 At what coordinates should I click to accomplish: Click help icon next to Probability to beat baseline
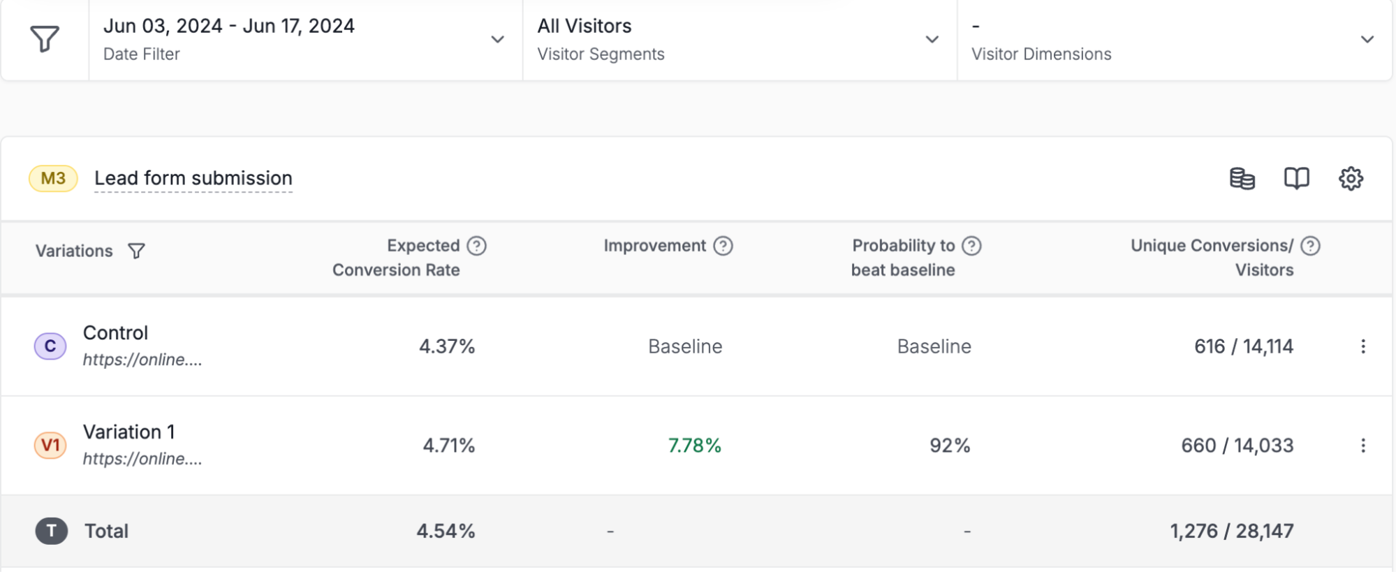click(x=971, y=246)
